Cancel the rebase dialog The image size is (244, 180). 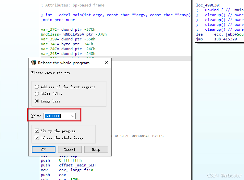(x=70, y=149)
